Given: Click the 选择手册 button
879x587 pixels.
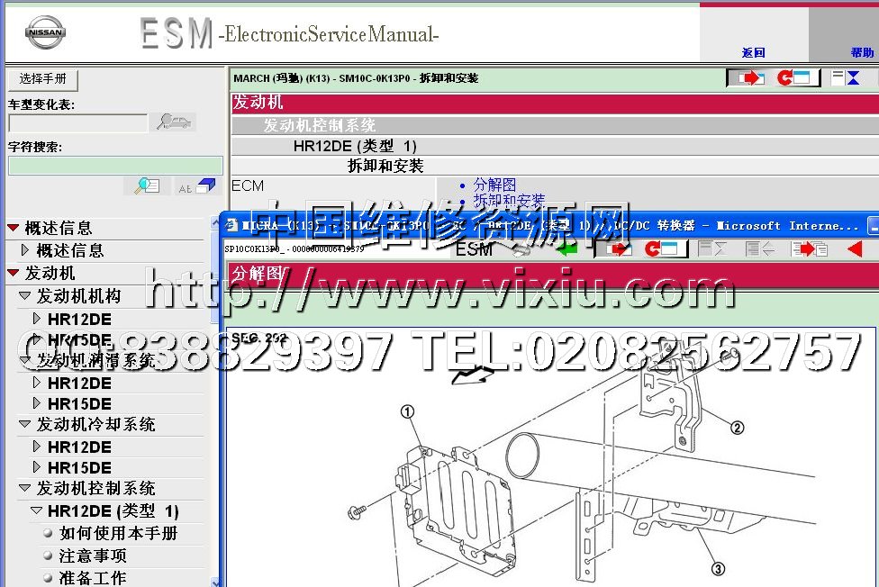Looking at the screenshot, I should click(x=42, y=79).
